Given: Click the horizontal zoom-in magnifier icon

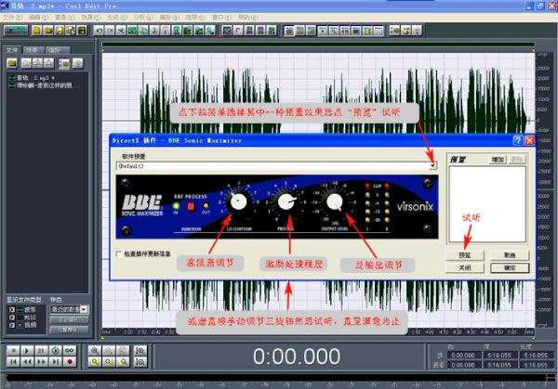Looking at the screenshot, I should pos(97,351).
